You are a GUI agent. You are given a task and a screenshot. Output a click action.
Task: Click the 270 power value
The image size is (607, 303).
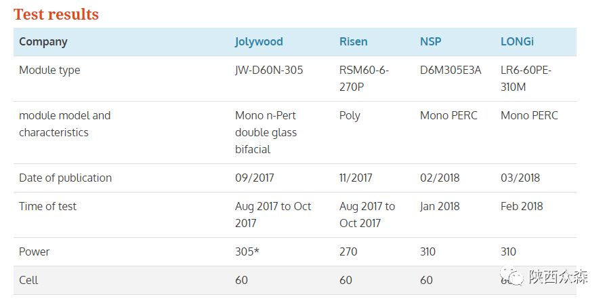point(348,252)
